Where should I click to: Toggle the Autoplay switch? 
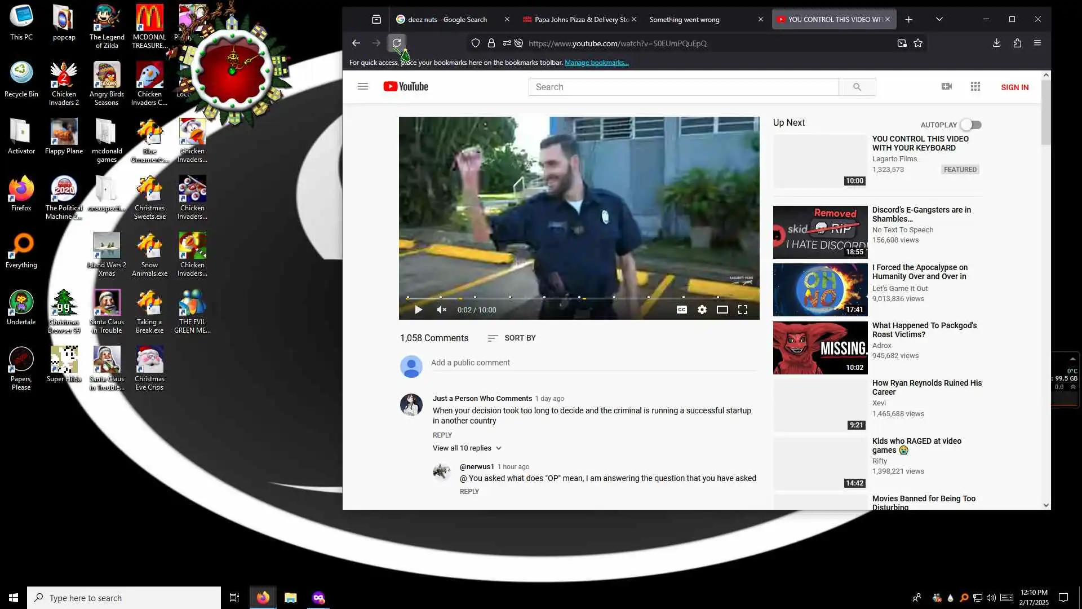point(971,125)
